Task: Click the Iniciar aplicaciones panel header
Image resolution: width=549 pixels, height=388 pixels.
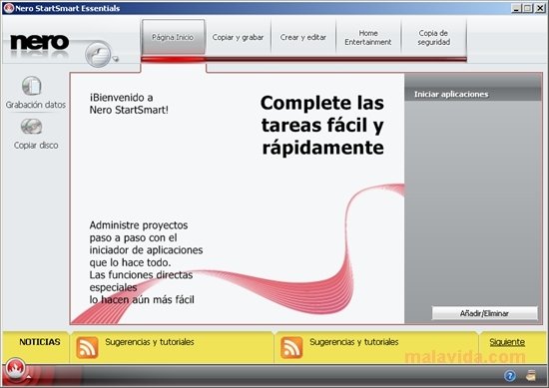Action: (x=473, y=94)
